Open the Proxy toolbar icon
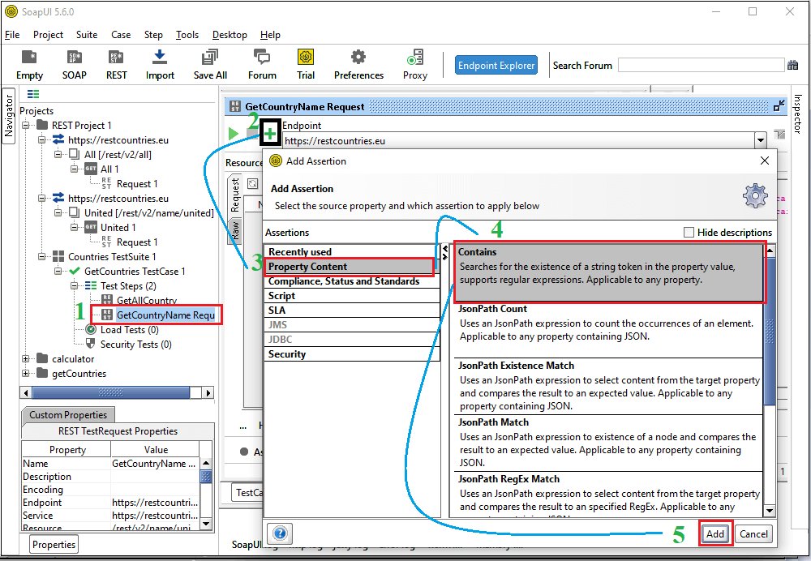The height and width of the screenshot is (561, 811). 414,57
